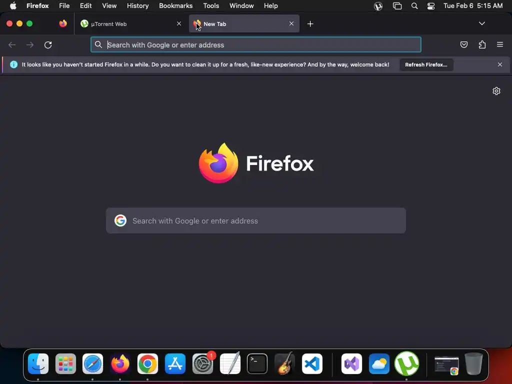Open a new tab with plus button

[310, 24]
